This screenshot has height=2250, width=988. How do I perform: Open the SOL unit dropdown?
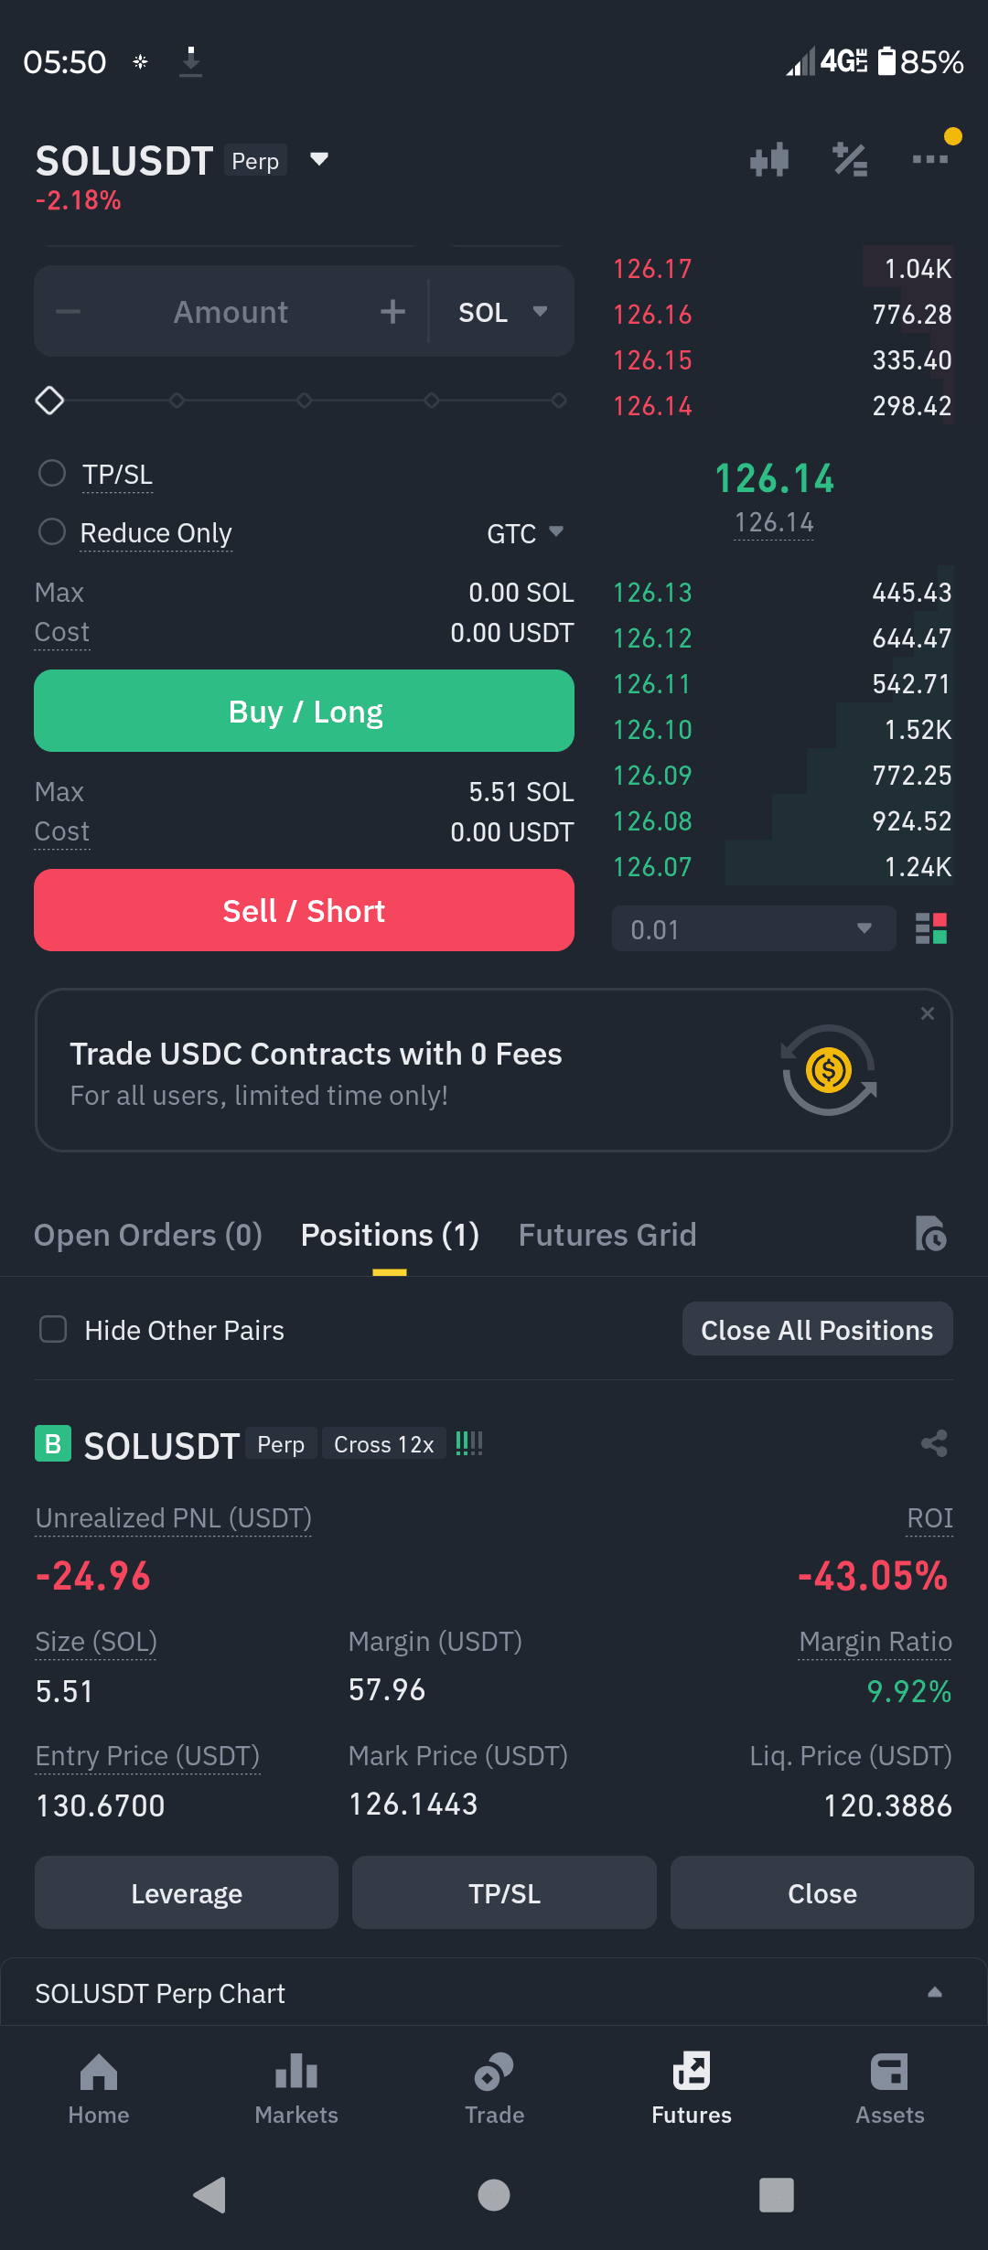[502, 312]
